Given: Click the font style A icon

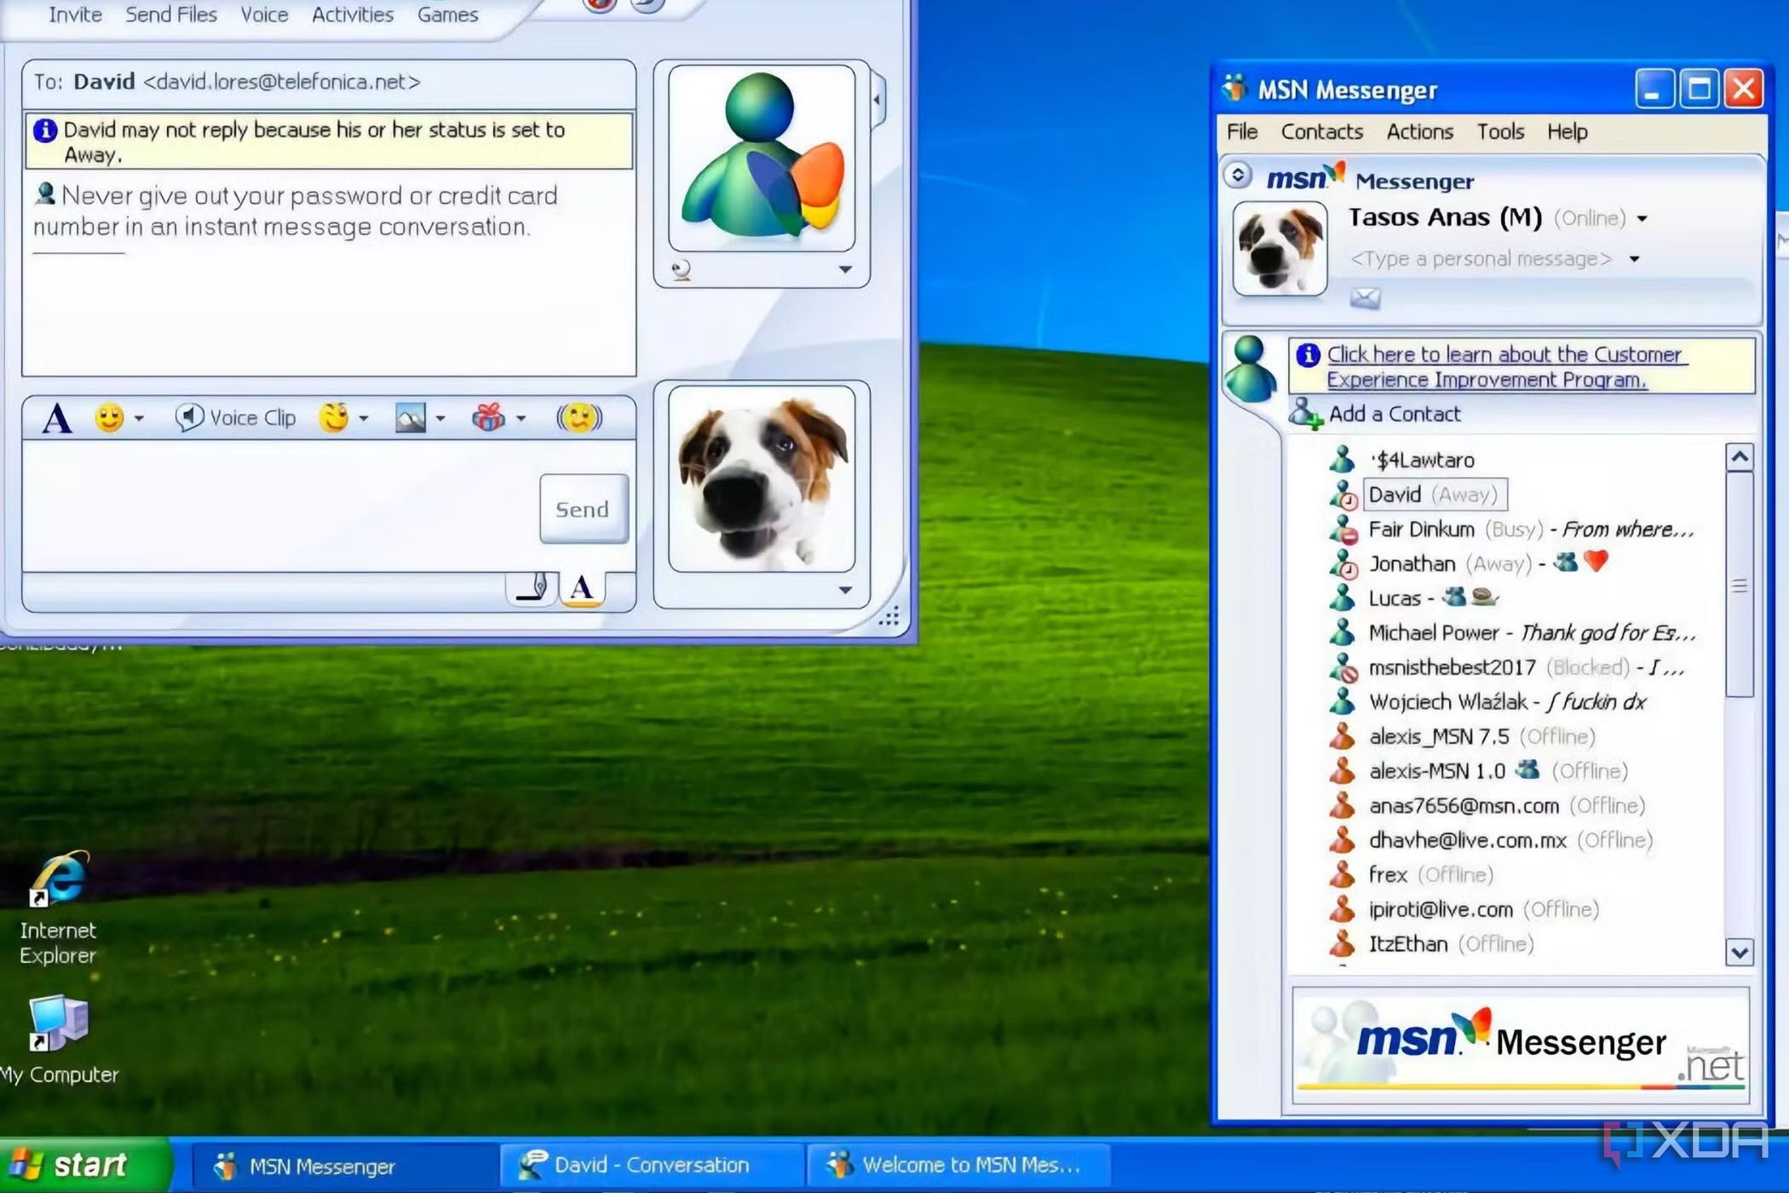Looking at the screenshot, I should (55, 417).
